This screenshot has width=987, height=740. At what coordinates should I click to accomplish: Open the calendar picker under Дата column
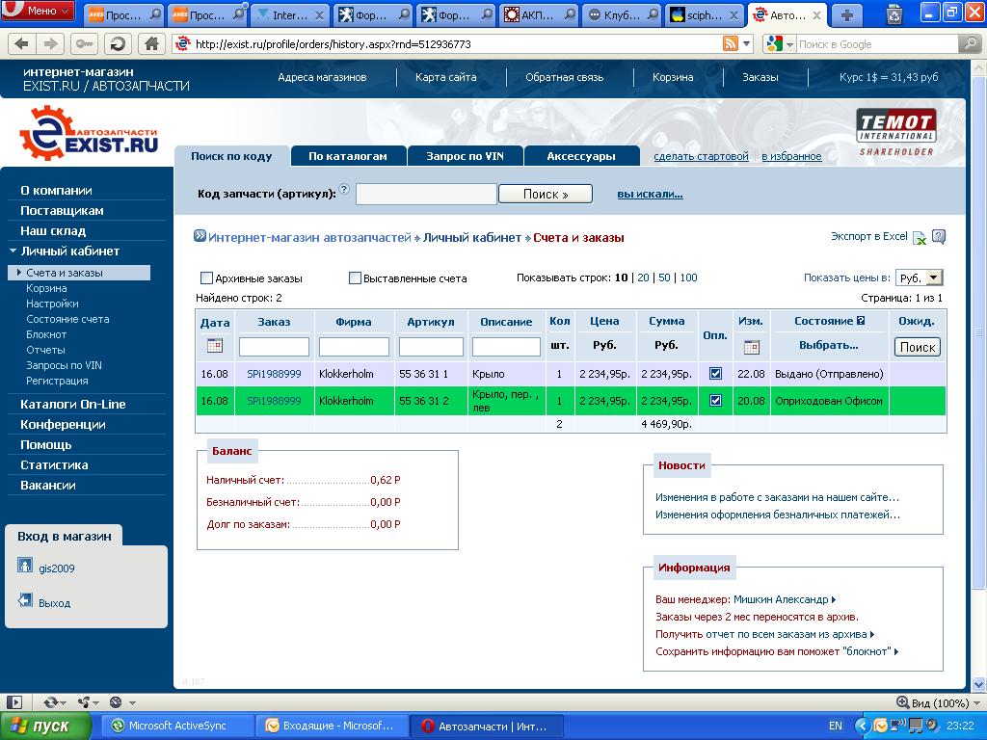[x=214, y=346]
